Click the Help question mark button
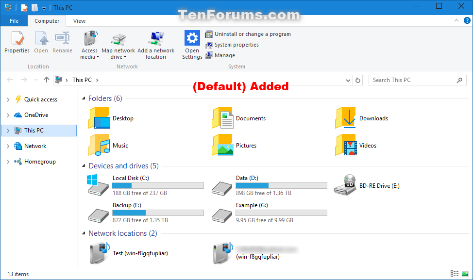Image resolution: width=473 pixels, height=280 pixels. coord(467,21)
